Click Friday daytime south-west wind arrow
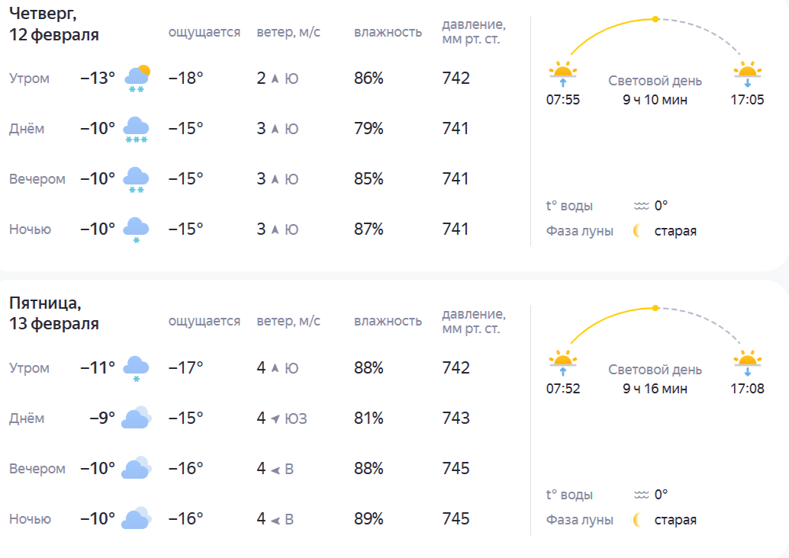 [x=275, y=418]
